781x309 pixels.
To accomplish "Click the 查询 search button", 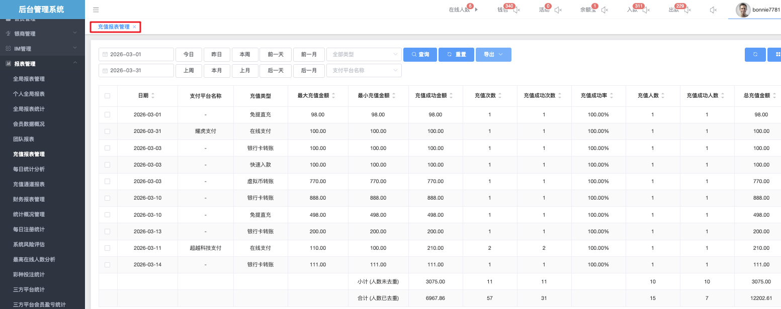I will (420, 55).
